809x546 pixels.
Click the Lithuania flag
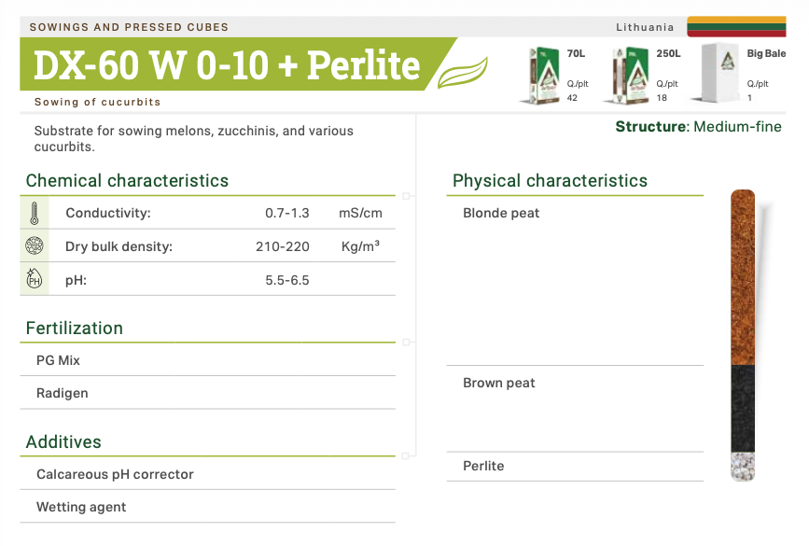(x=736, y=26)
